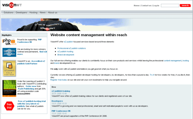Open the Solutions menu

pos(9,12)
